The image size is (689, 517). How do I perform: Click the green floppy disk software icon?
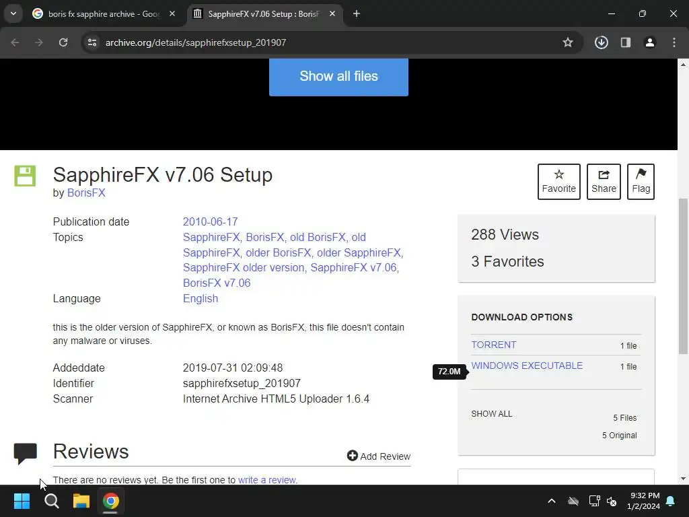point(25,176)
